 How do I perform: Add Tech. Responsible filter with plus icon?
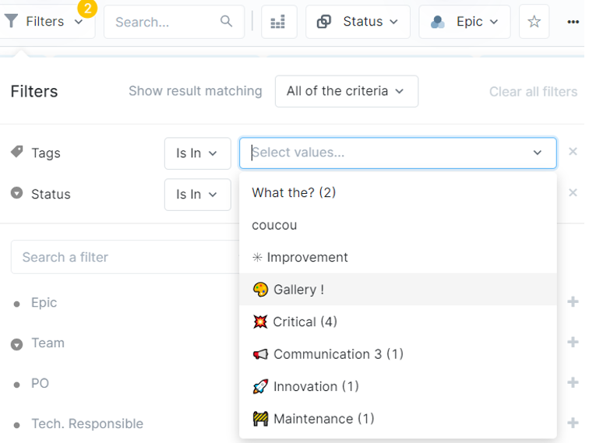(x=573, y=424)
